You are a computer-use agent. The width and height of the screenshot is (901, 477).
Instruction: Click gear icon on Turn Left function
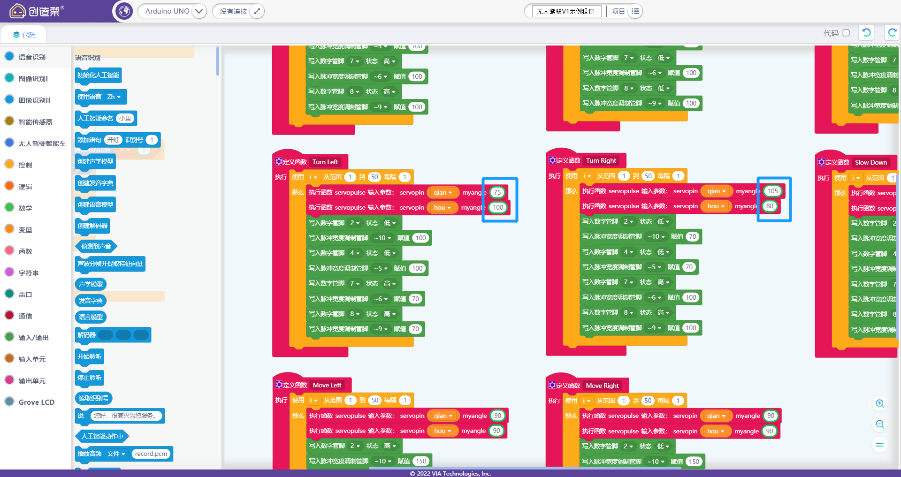279,161
